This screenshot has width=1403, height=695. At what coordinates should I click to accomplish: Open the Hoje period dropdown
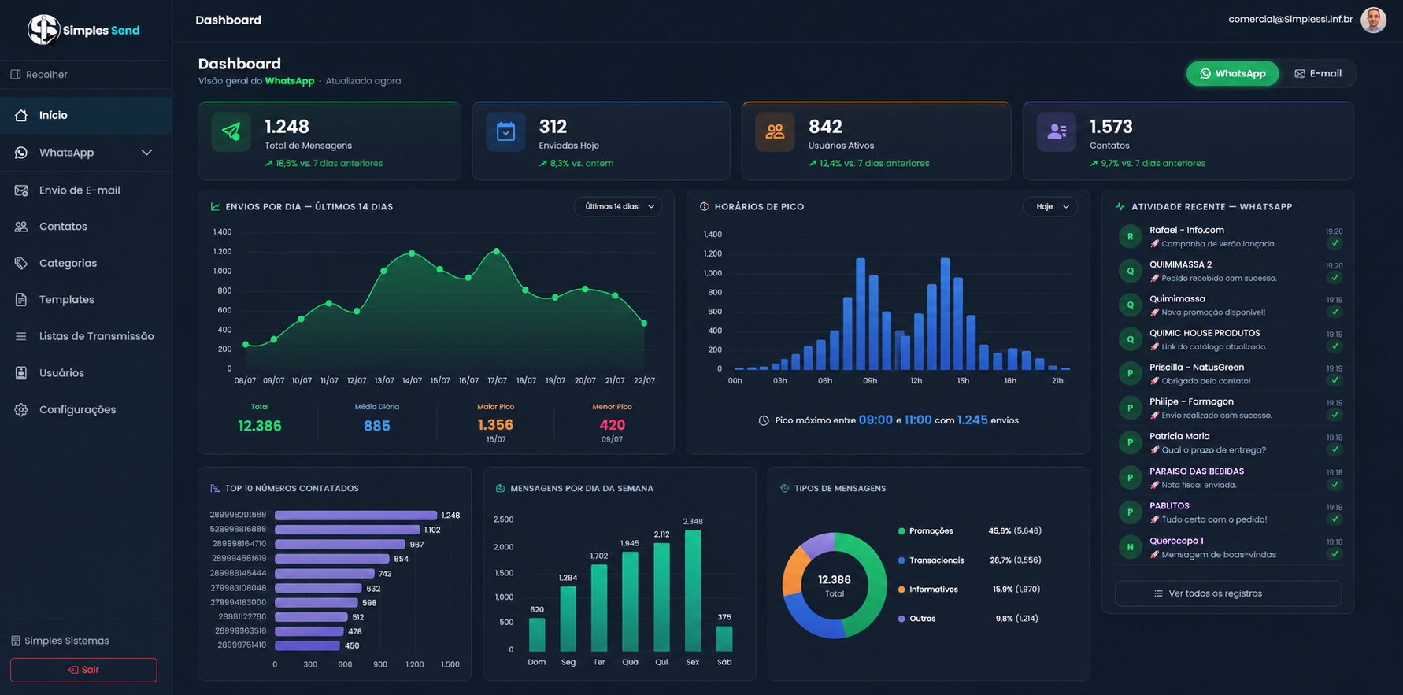(x=1050, y=206)
